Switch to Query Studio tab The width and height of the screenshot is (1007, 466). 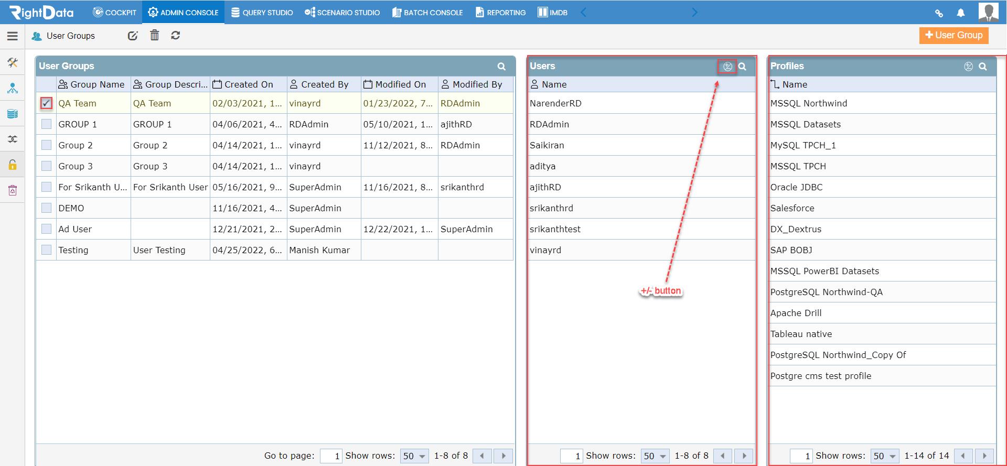pos(262,12)
